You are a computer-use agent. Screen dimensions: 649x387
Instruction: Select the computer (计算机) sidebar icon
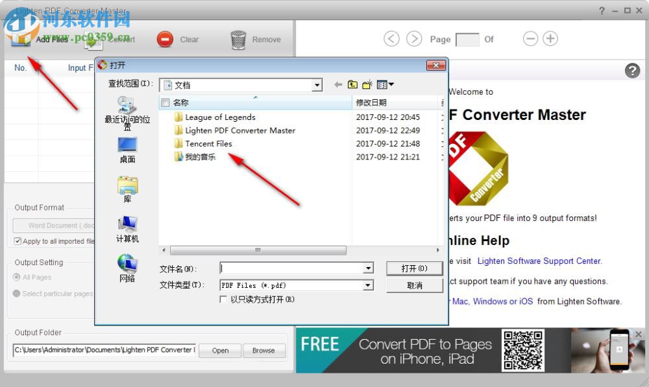[127, 228]
